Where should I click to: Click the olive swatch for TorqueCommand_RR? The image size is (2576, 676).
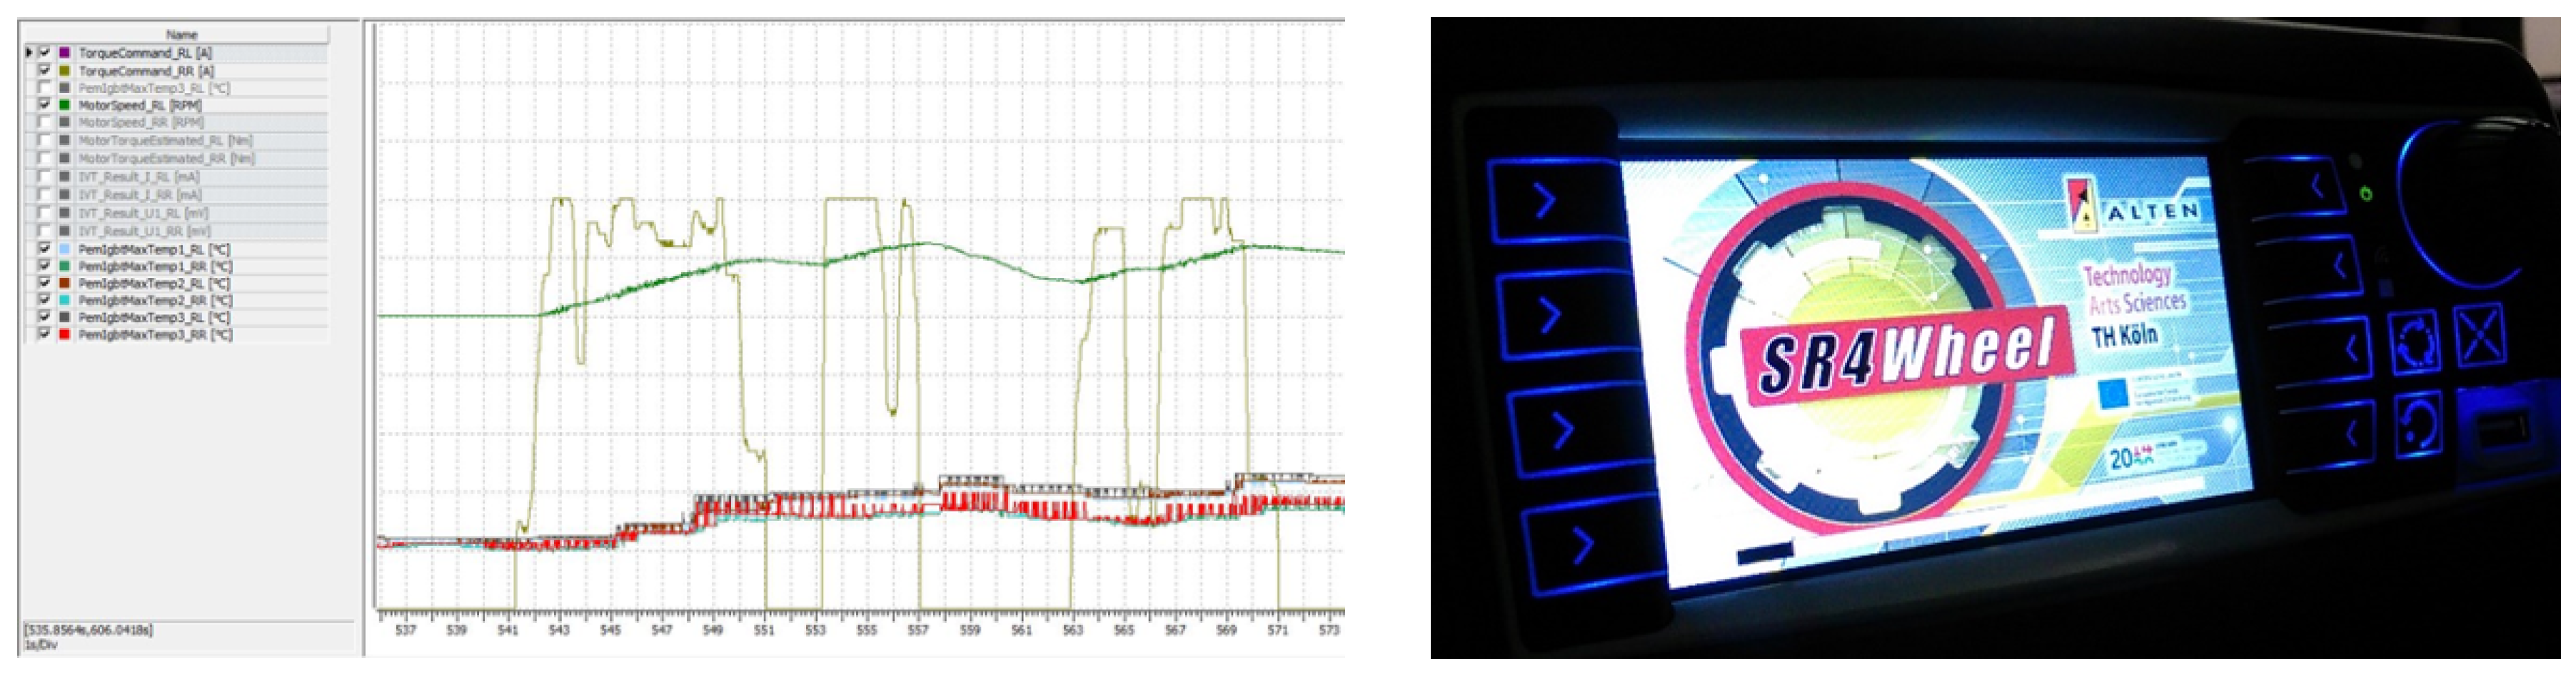(65, 70)
